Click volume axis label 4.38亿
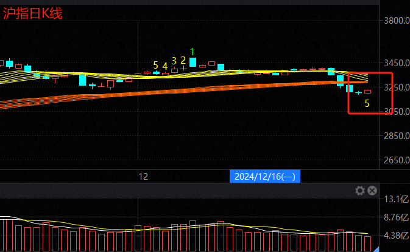 coord(396,236)
